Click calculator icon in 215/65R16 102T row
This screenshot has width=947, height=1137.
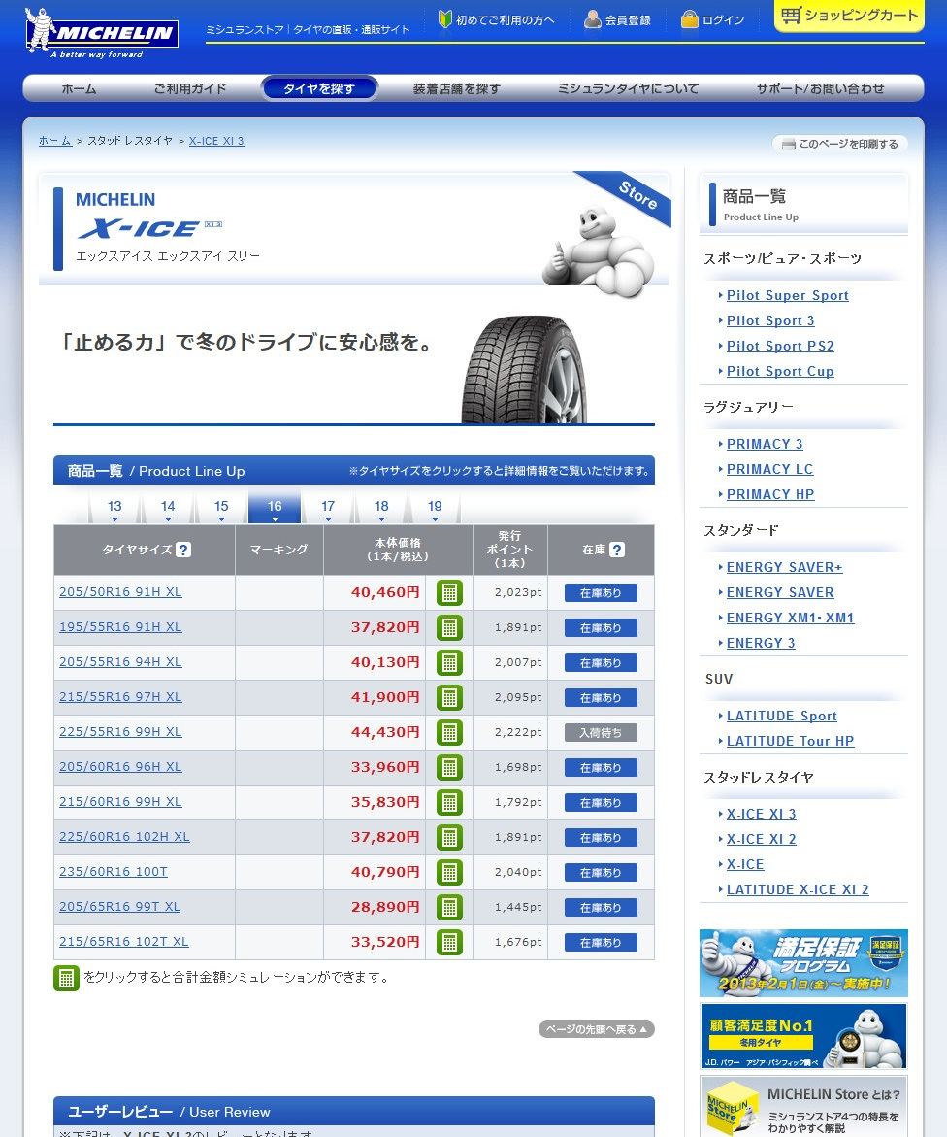pyautogui.click(x=448, y=942)
